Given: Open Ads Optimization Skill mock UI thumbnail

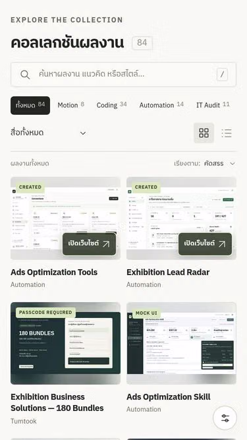Looking at the screenshot, I should (182, 343).
